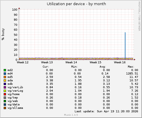Click the sda Cur value 3.38
Image resolution: width=142 pixels, height=118 pixels.
pos(49,80)
